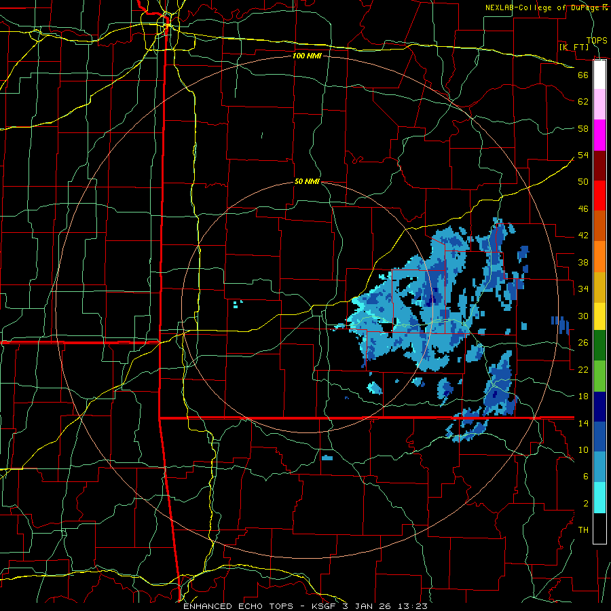Click the 2 legend value
611x611 pixels.
pyautogui.click(x=586, y=504)
